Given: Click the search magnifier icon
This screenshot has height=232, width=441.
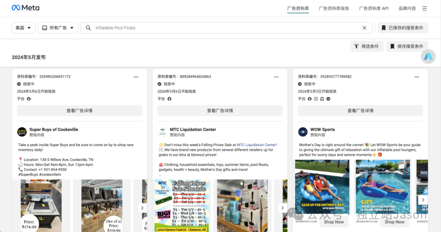Looking at the screenshot, I should point(88,28).
